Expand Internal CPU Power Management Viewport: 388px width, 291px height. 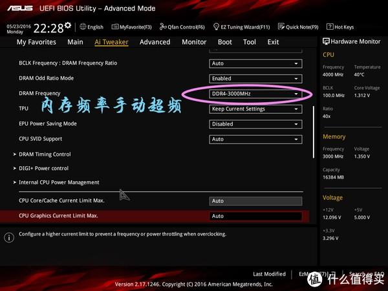point(59,182)
